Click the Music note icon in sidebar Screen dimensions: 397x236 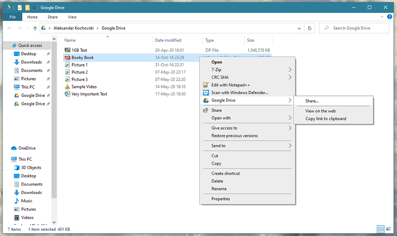click(17, 201)
